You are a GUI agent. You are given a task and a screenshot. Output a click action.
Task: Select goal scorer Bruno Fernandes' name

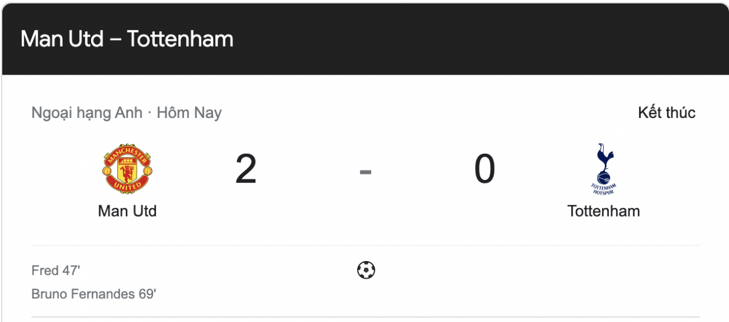point(83,294)
